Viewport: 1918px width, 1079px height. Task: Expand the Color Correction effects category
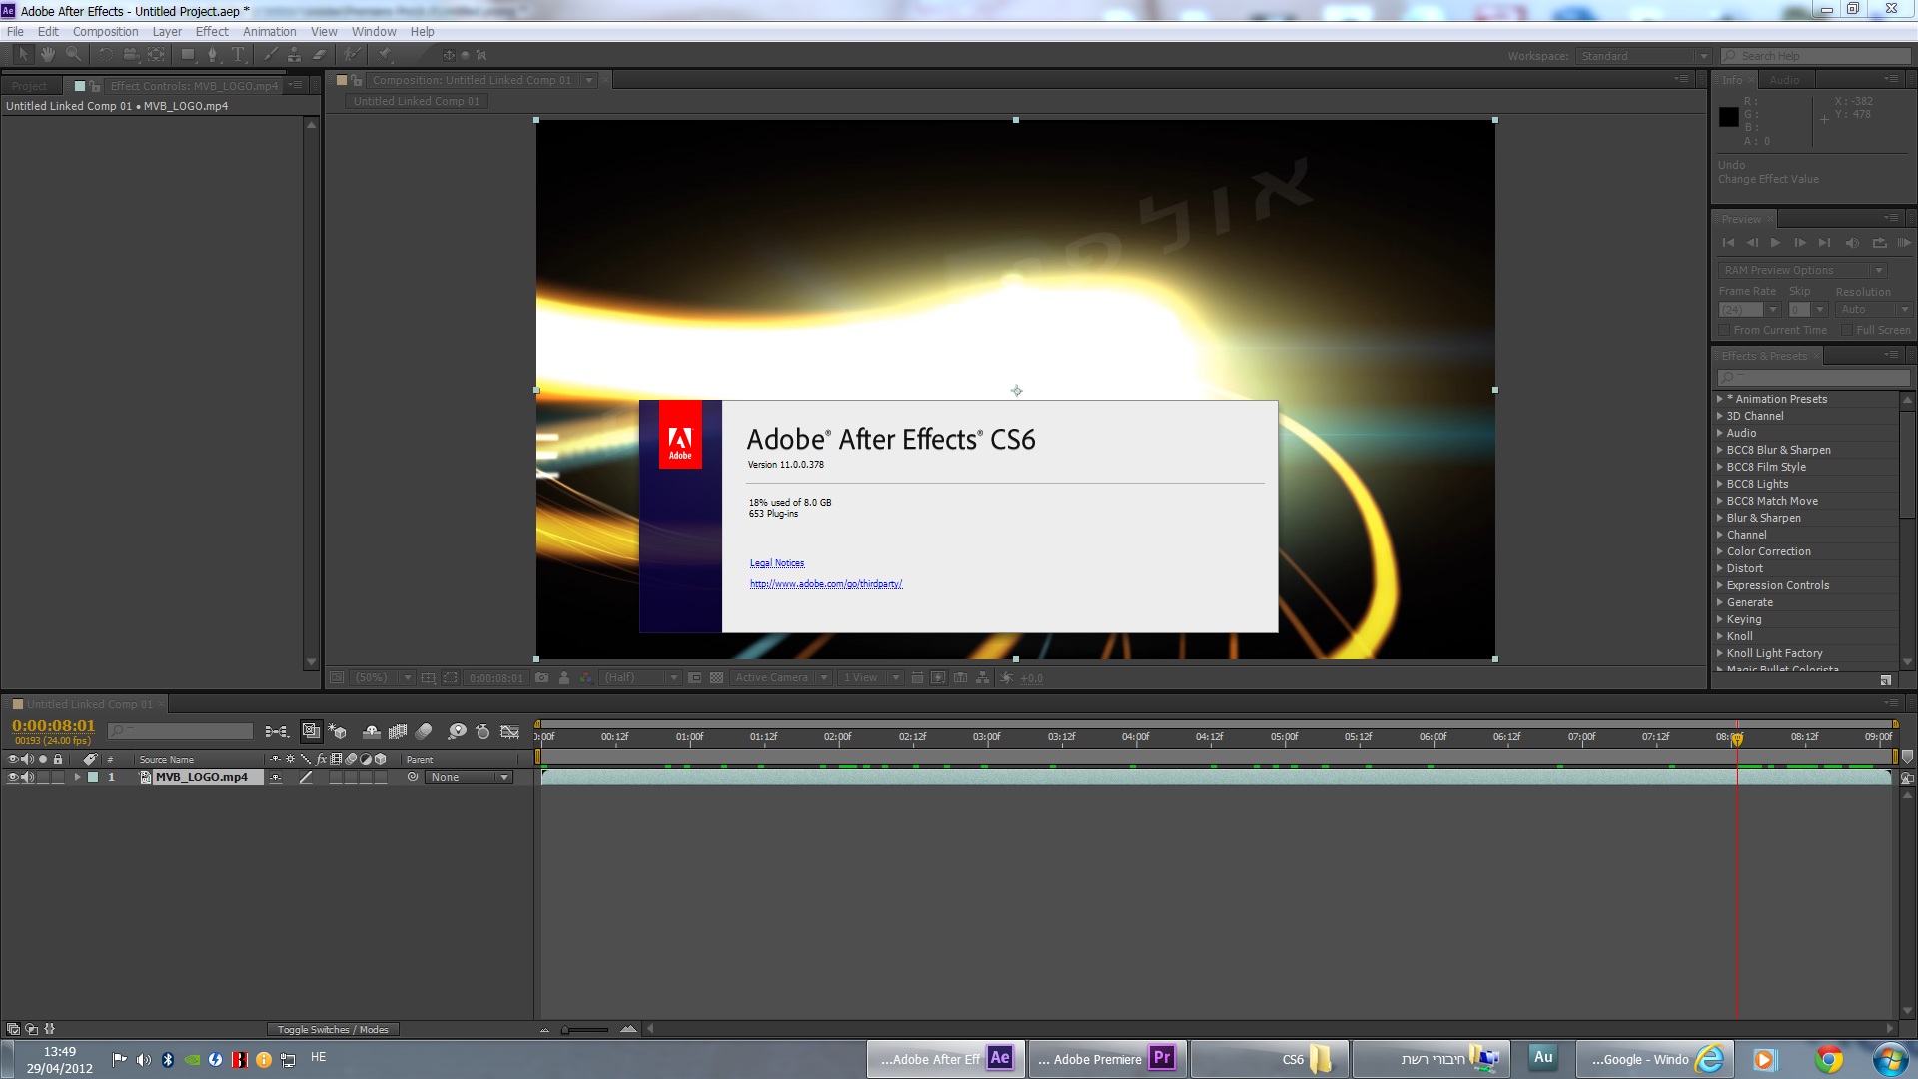(1720, 552)
